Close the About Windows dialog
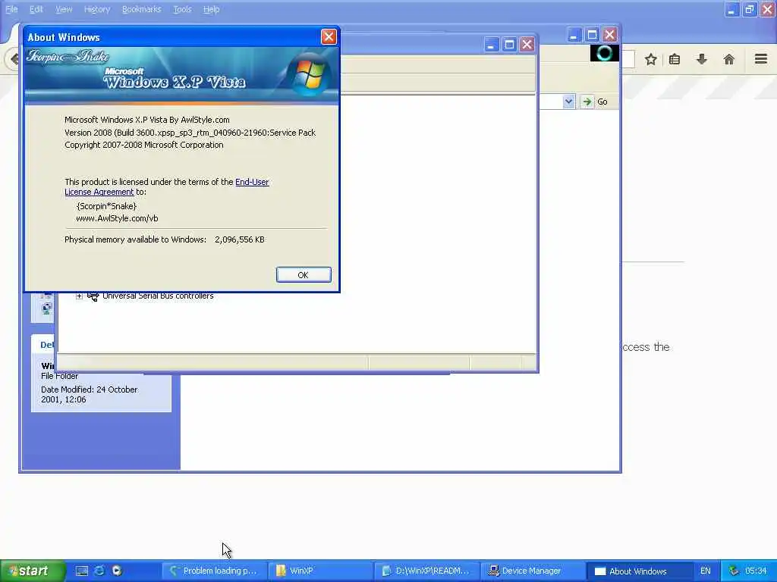The image size is (777, 582). pos(329,36)
